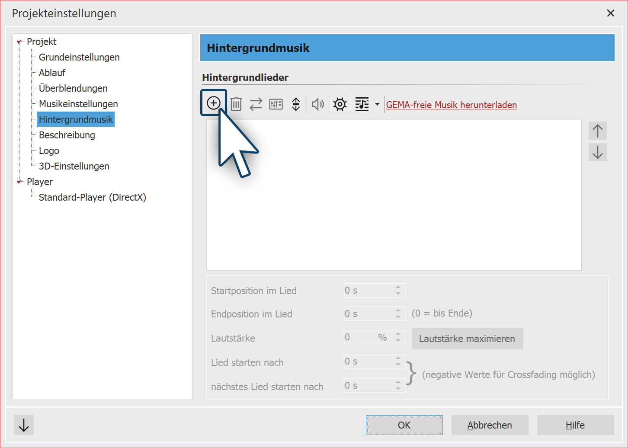Click the swap arrows replace icon
628x448 pixels.
pyautogui.click(x=256, y=104)
